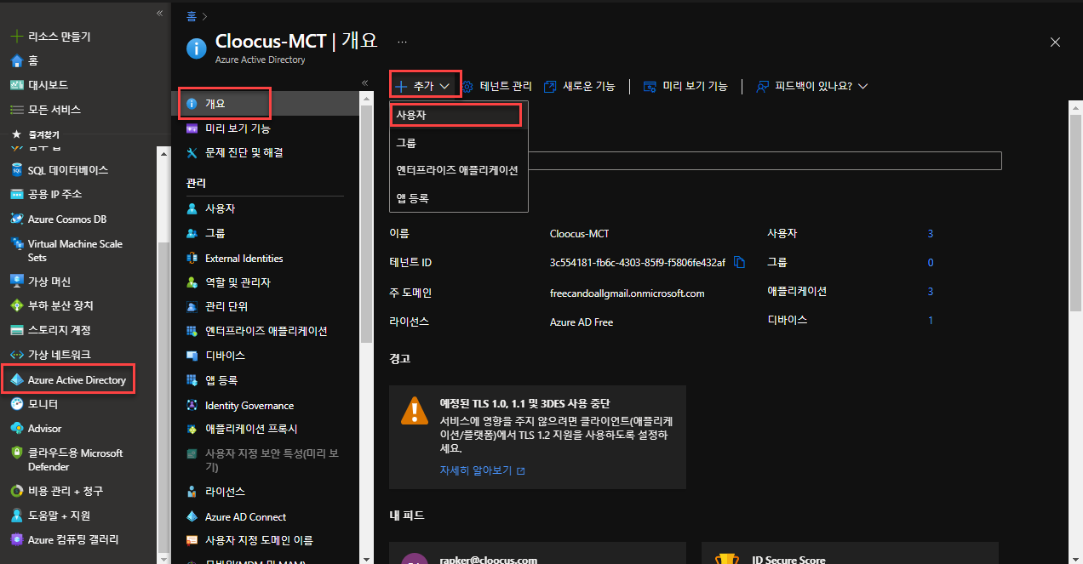Select 엔터프라이즈 애플리케이션 in dropdown menu
This screenshot has height=564, width=1083.
(459, 170)
